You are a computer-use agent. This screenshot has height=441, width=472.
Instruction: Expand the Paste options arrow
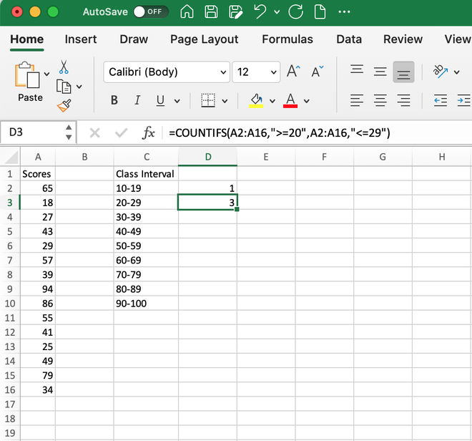coord(46,74)
